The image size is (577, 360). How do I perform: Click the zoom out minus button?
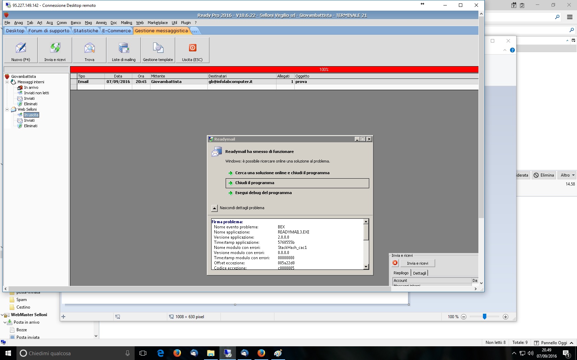click(464, 317)
